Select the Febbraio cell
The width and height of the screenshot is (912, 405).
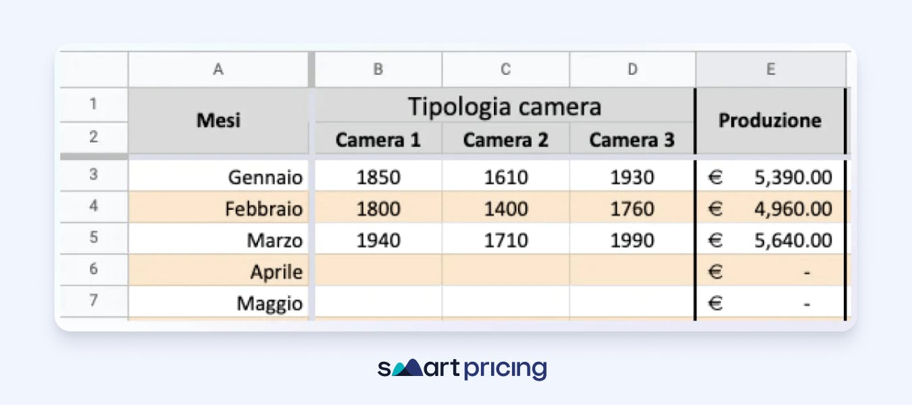218,208
